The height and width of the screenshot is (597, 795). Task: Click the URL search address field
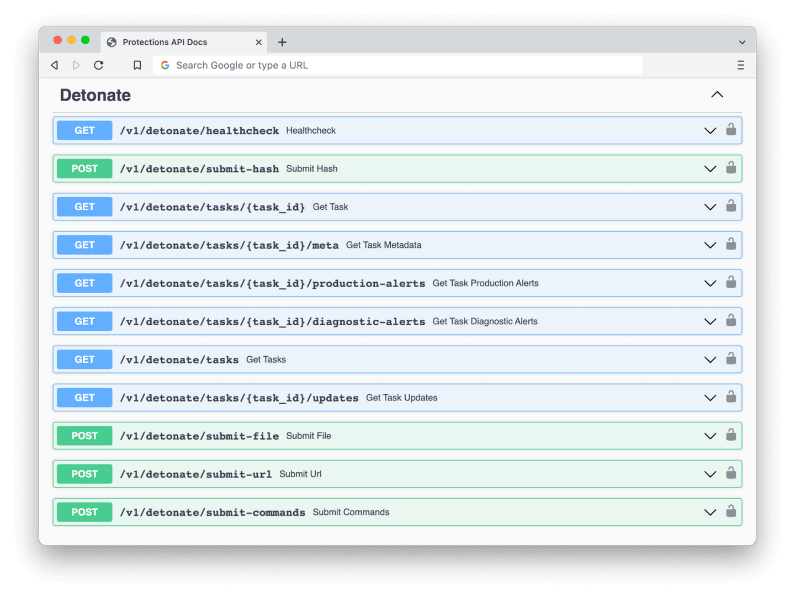tap(397, 65)
